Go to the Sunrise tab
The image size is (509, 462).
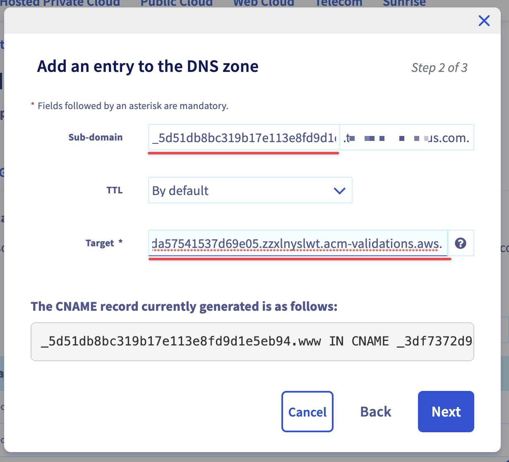[x=404, y=3]
